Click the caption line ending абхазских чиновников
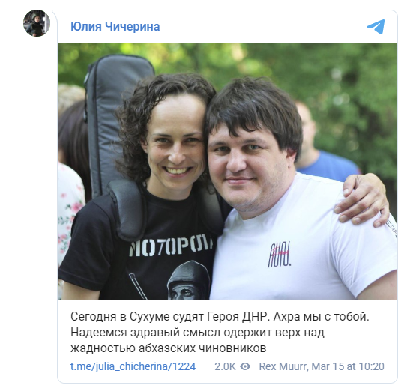Image resolution: width=419 pixels, height=391 pixels. [169, 348]
